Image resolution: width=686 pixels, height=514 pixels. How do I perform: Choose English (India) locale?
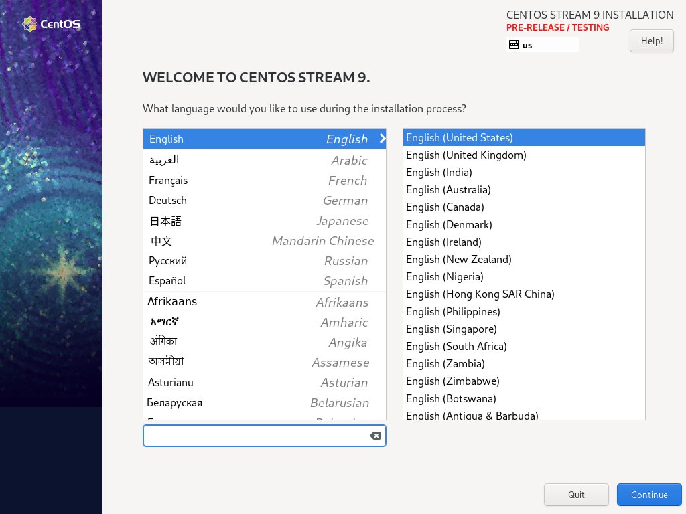coord(524,172)
